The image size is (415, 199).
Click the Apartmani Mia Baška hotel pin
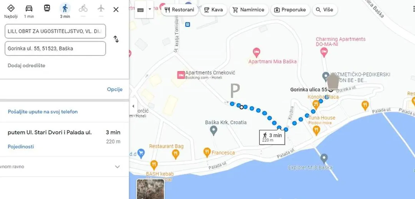256,52
